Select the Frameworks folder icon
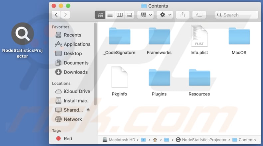 click(159, 36)
